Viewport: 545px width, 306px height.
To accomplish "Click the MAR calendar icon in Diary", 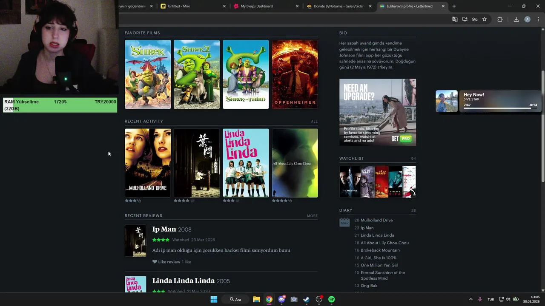I will (x=344, y=222).
